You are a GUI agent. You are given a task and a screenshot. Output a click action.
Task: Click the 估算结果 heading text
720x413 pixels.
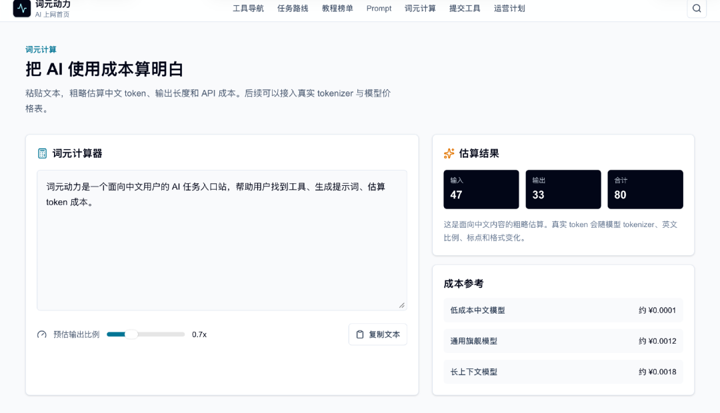coord(479,153)
